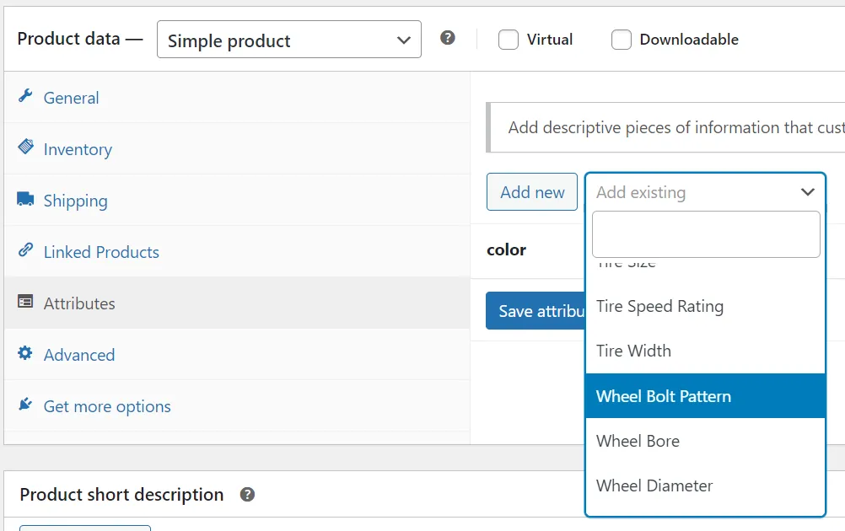Click the Inventory tag icon
845x531 pixels.
pos(25,147)
